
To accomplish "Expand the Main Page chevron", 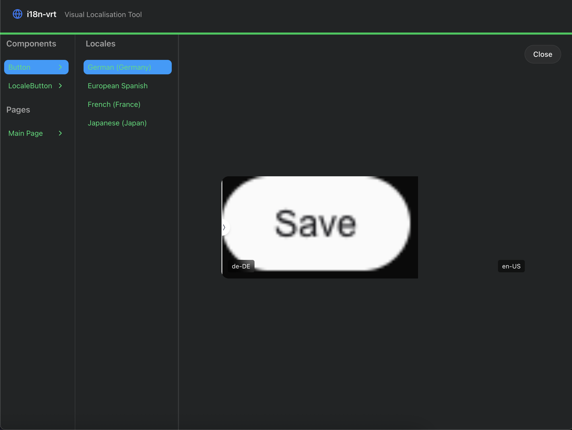I will 60,133.
